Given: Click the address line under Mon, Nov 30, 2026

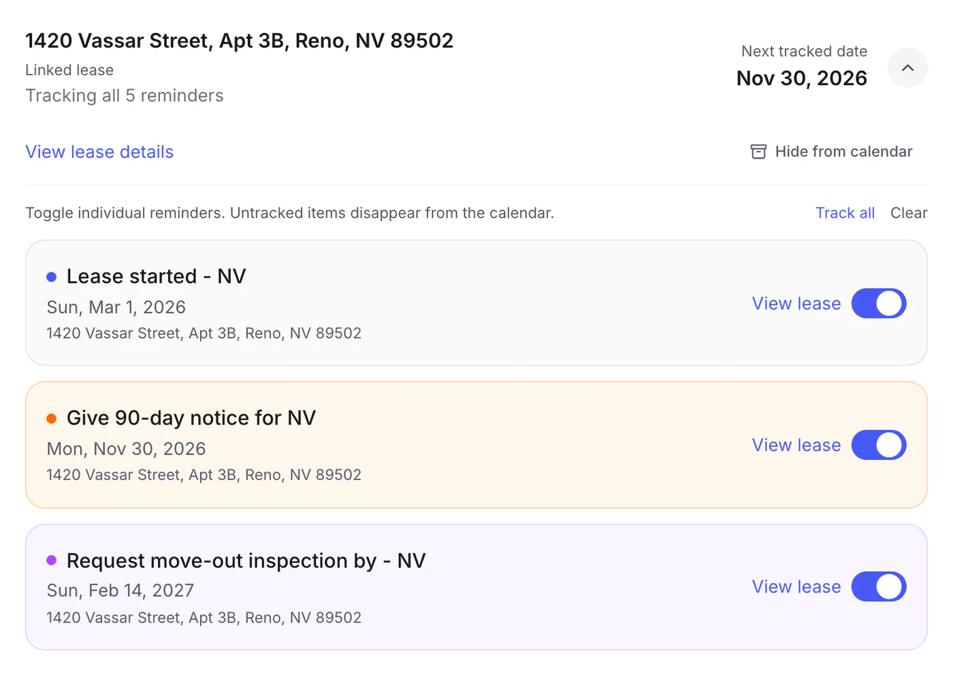Looking at the screenshot, I should pos(204,475).
